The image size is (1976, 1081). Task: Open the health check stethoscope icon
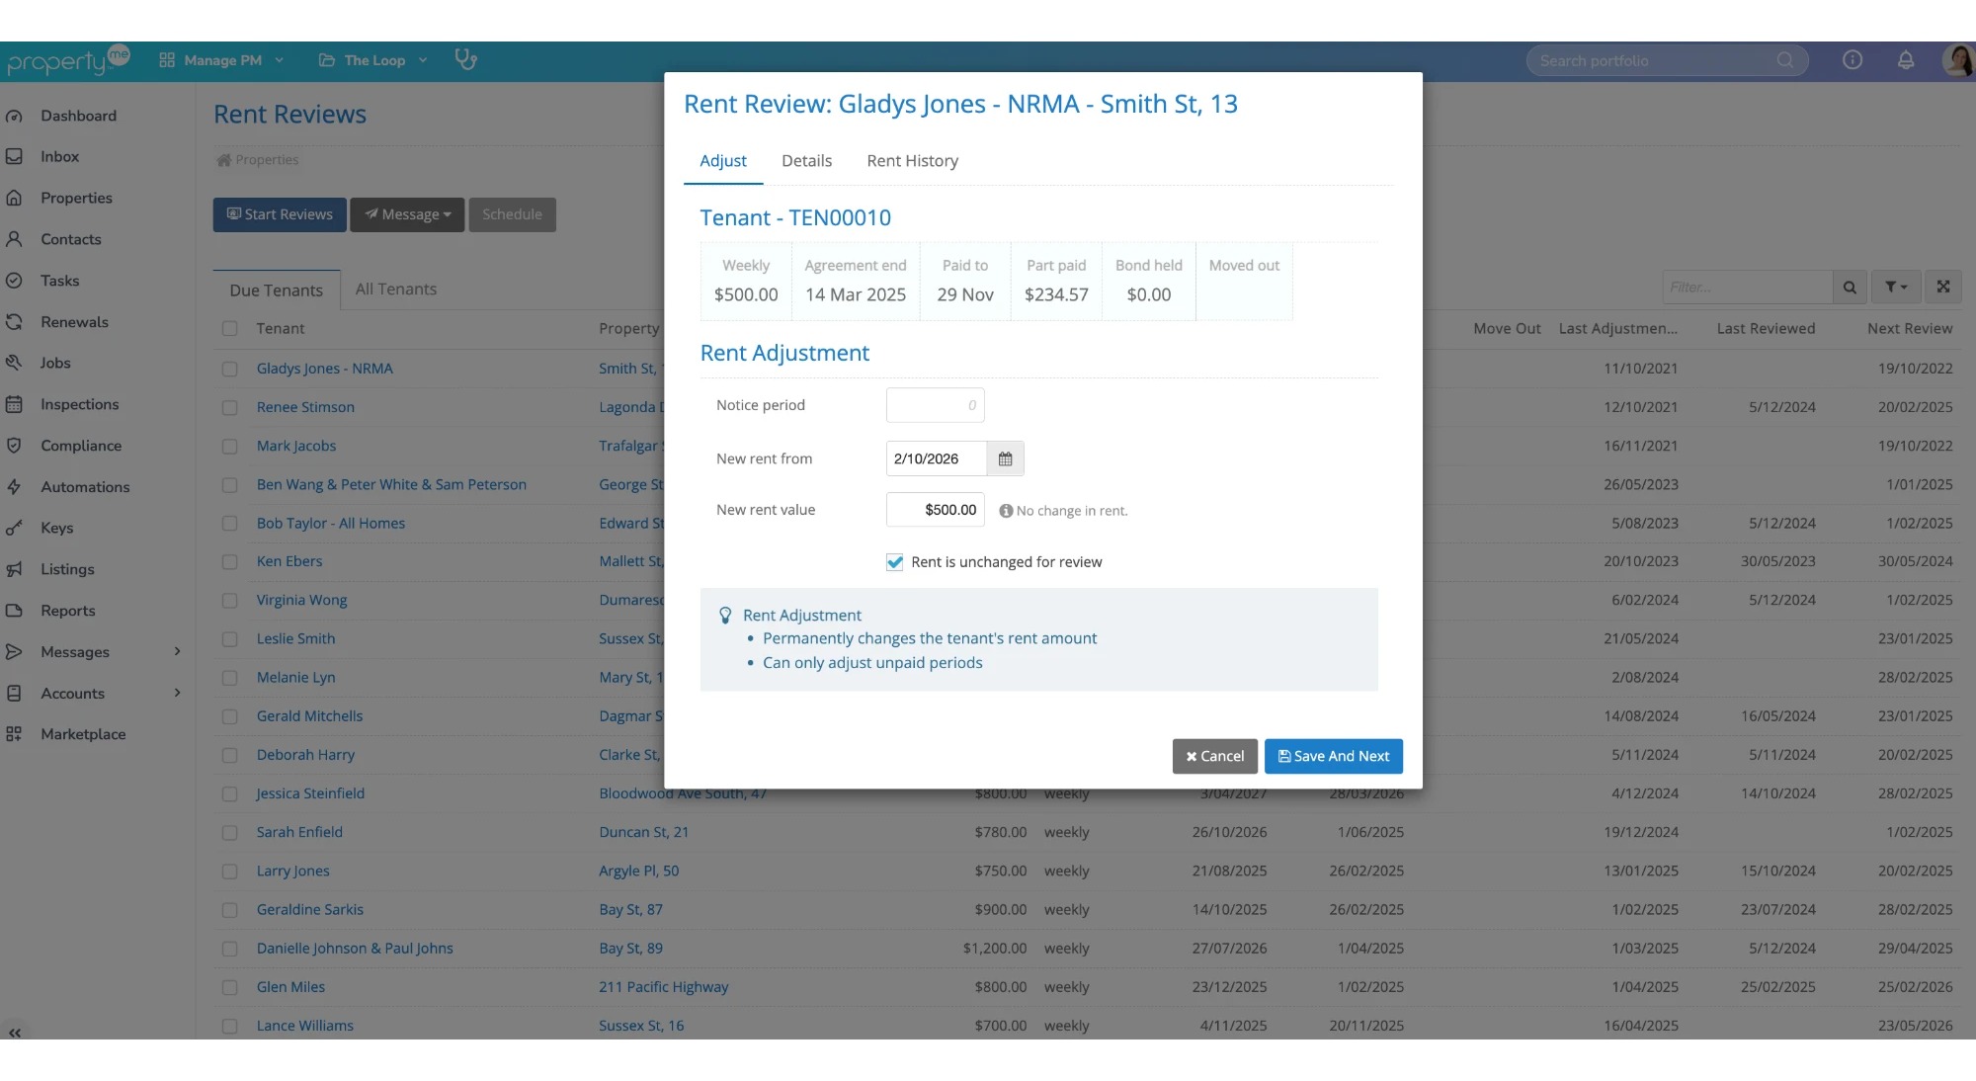click(x=465, y=60)
